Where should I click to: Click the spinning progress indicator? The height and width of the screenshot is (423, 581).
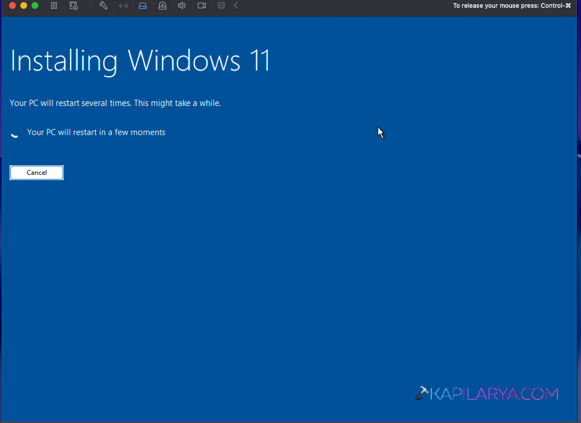coord(14,134)
